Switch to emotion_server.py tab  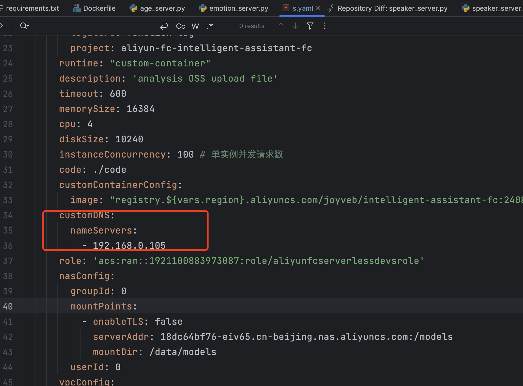tap(233, 8)
